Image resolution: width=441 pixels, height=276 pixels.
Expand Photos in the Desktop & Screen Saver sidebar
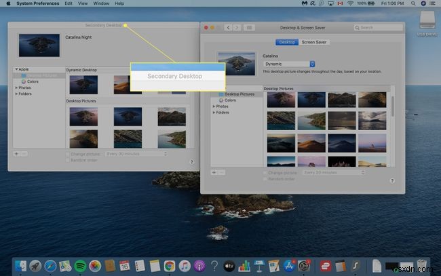(x=214, y=106)
